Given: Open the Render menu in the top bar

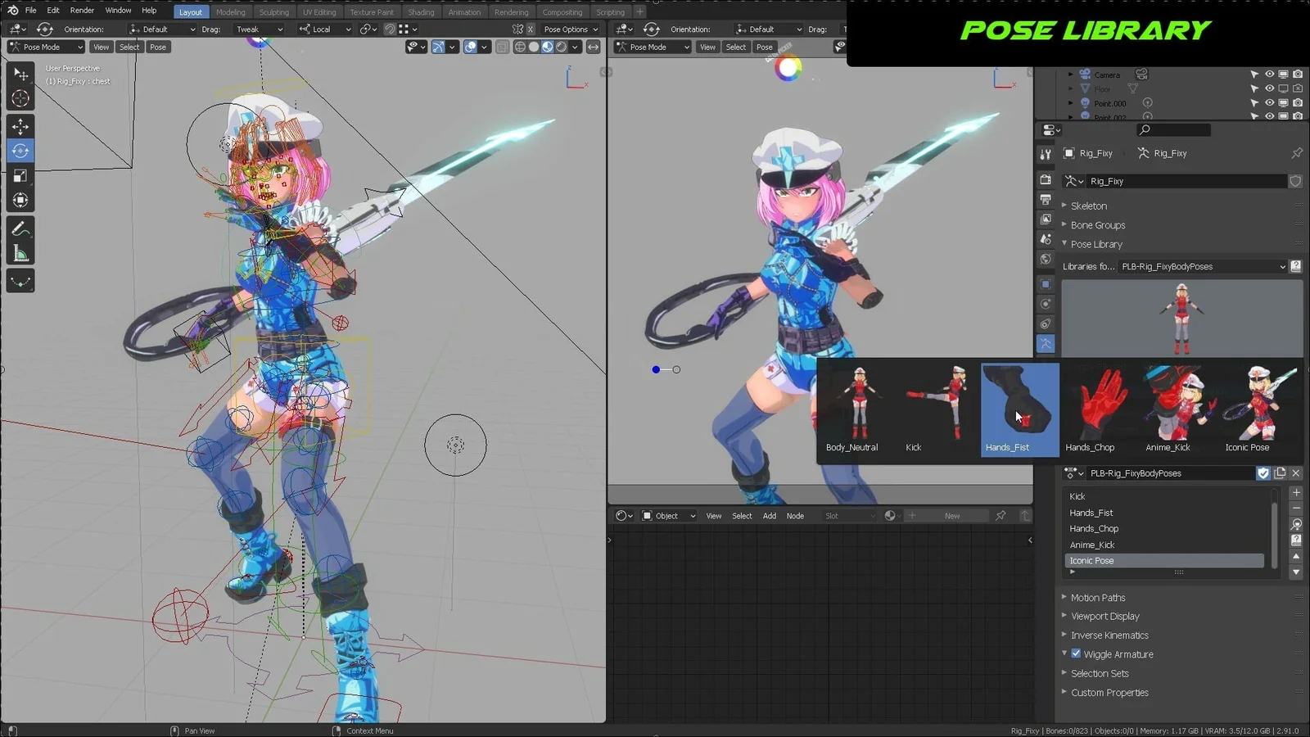Looking at the screenshot, I should [x=82, y=10].
